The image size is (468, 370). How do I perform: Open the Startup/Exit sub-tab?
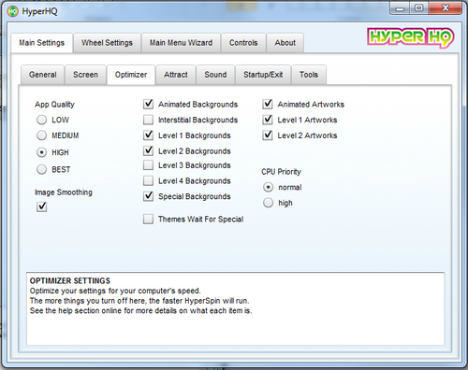(263, 75)
